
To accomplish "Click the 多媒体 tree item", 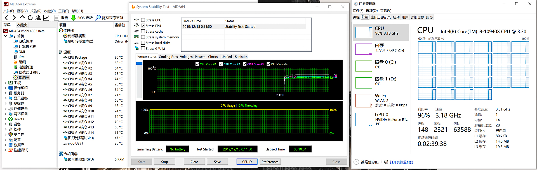I will (17, 103).
